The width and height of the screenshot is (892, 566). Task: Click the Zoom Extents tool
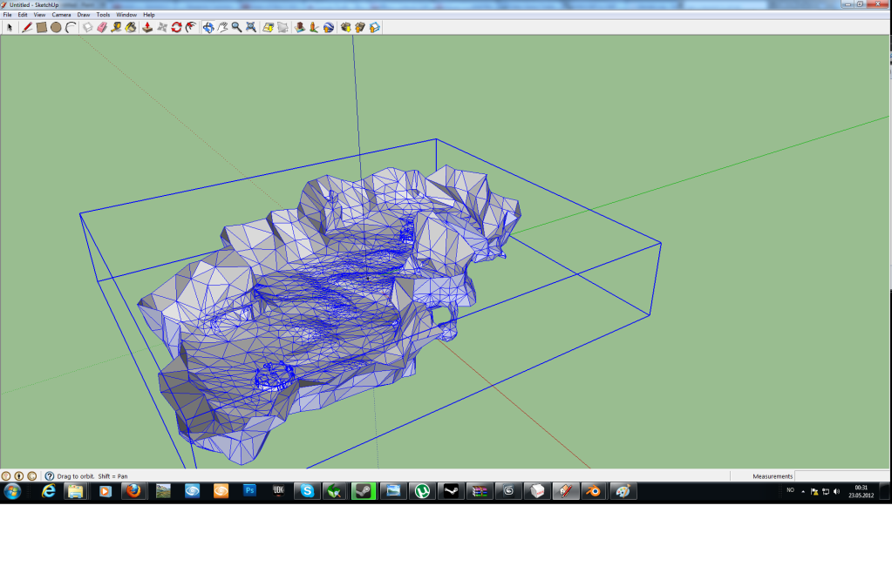pyautogui.click(x=251, y=27)
